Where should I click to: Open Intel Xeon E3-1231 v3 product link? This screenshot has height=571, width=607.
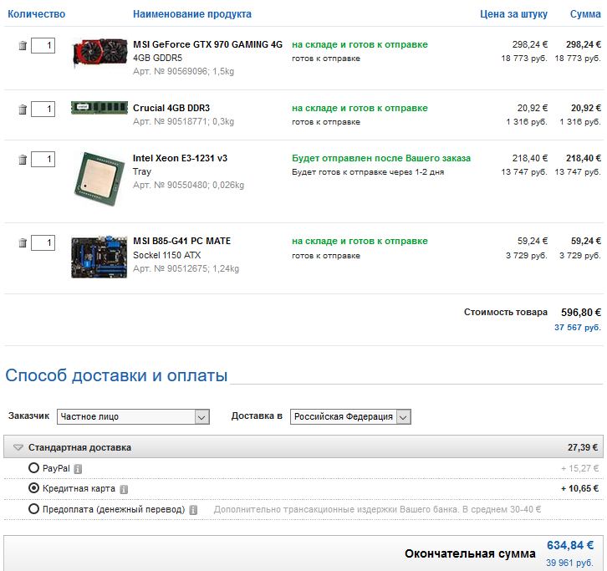click(180, 158)
